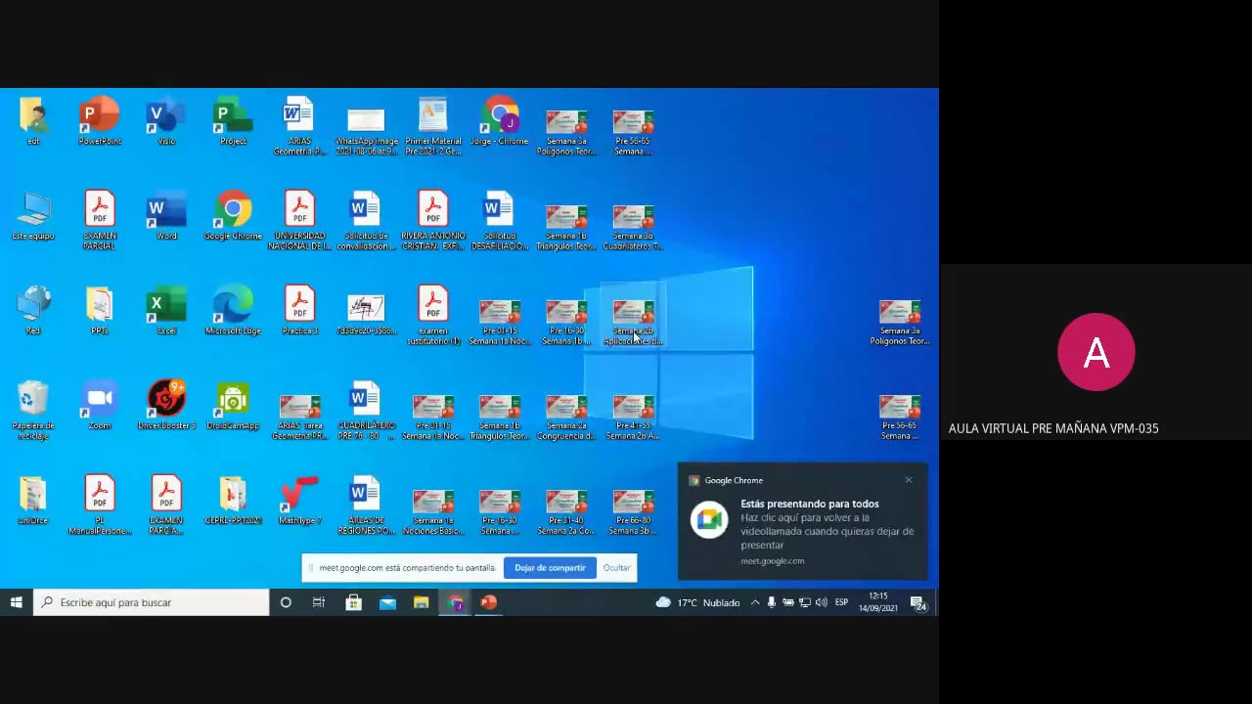Launch the Excel desktop shortcut

point(166,311)
